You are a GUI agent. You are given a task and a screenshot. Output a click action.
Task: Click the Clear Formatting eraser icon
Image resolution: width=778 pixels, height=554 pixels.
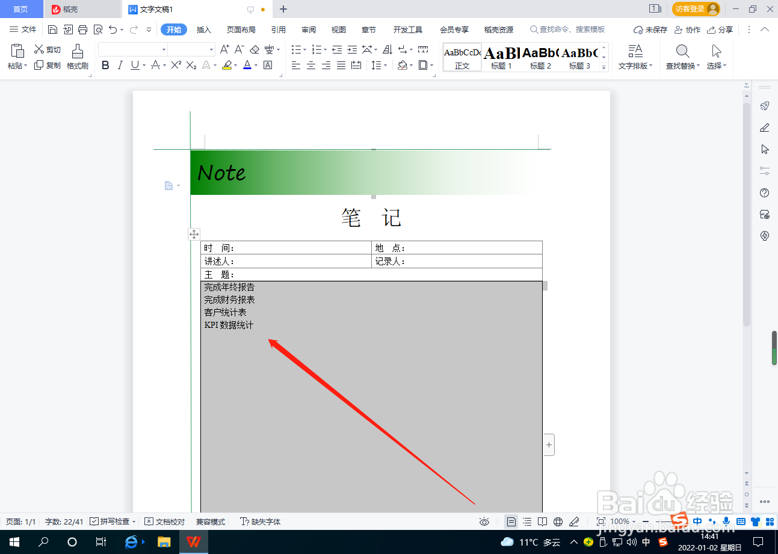coord(254,49)
